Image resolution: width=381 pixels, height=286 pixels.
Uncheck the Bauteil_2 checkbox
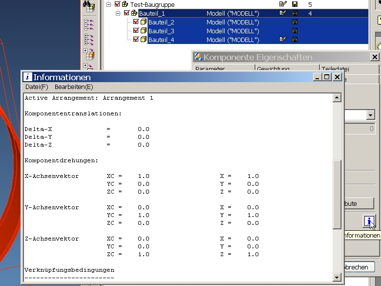(x=136, y=22)
